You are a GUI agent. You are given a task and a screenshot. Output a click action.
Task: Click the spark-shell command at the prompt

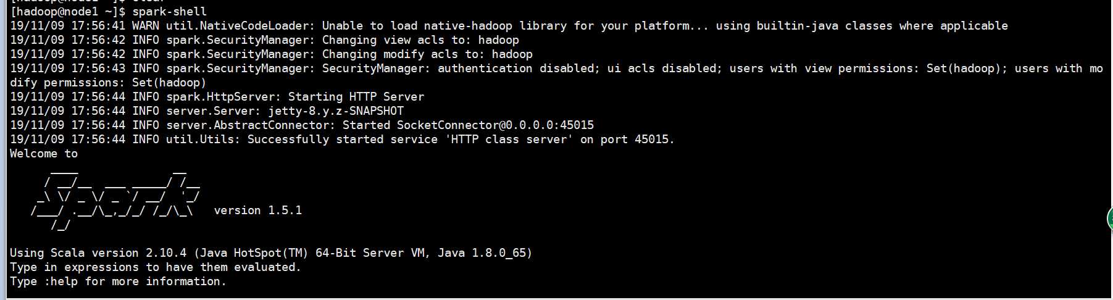(169, 12)
